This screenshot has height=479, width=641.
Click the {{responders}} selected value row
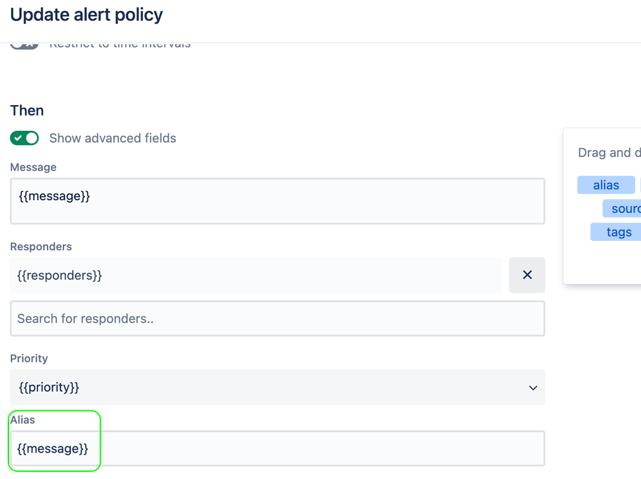(x=255, y=275)
